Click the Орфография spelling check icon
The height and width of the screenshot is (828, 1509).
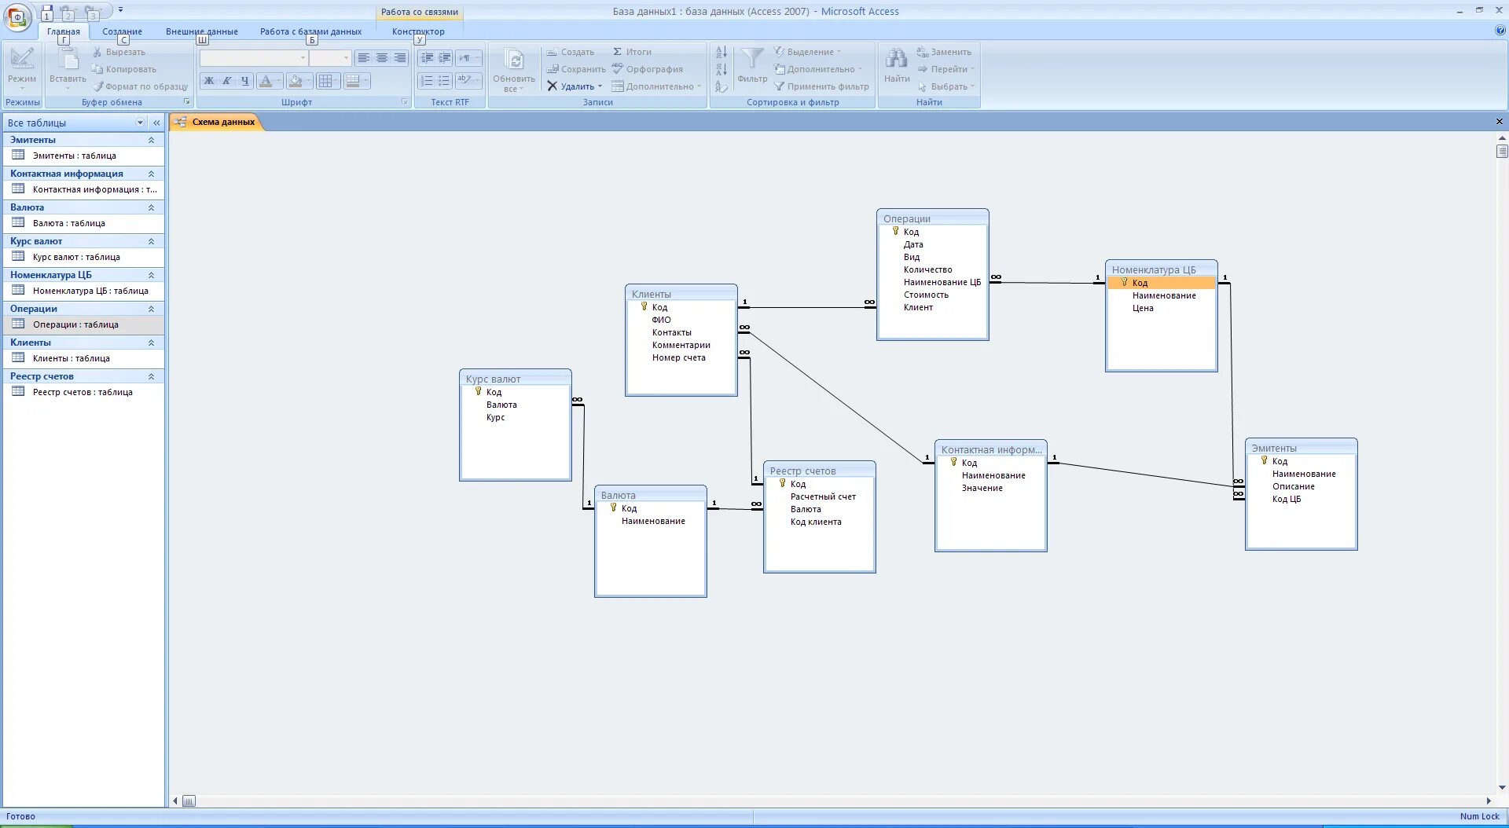(618, 69)
